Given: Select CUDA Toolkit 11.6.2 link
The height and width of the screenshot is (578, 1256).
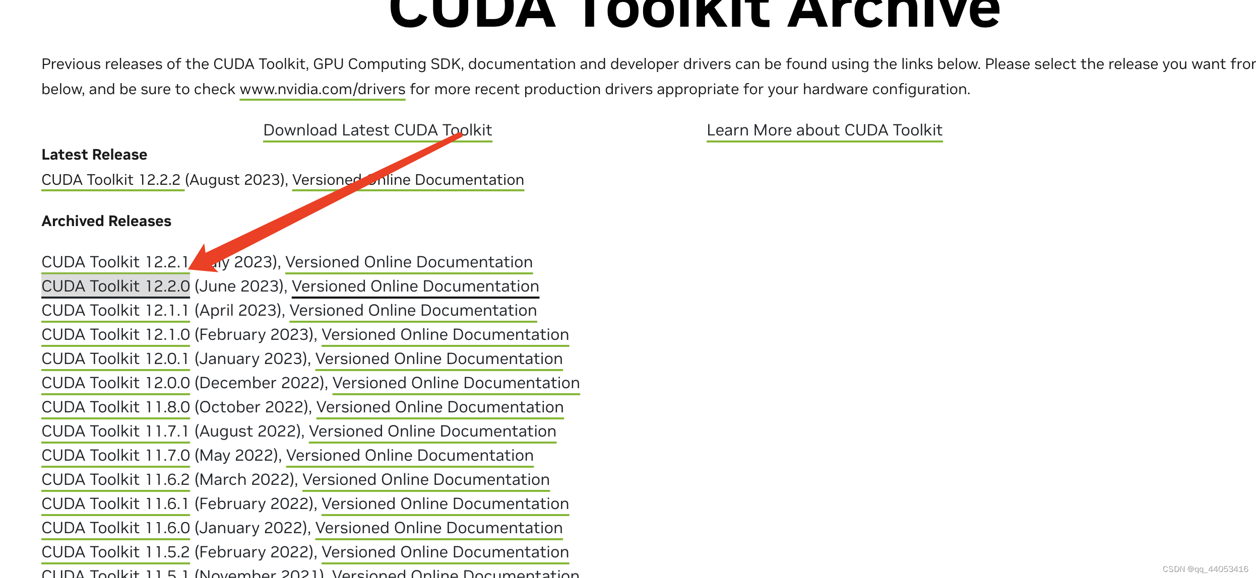Looking at the screenshot, I should [x=115, y=480].
